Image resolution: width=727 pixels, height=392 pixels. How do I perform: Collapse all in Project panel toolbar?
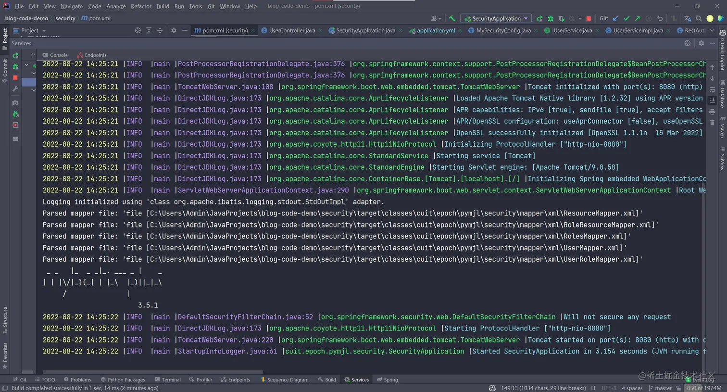pos(160,30)
